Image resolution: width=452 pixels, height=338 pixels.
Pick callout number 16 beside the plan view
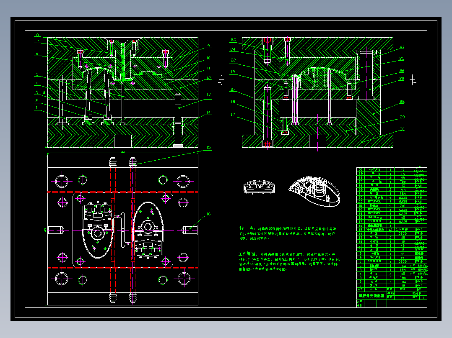coord(208,214)
